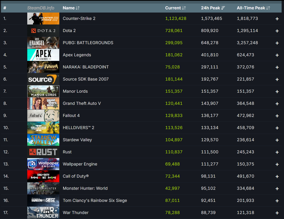284x219 pixels.
Task: Select current count 42,997 for Monster Hunter
Action: (172, 188)
